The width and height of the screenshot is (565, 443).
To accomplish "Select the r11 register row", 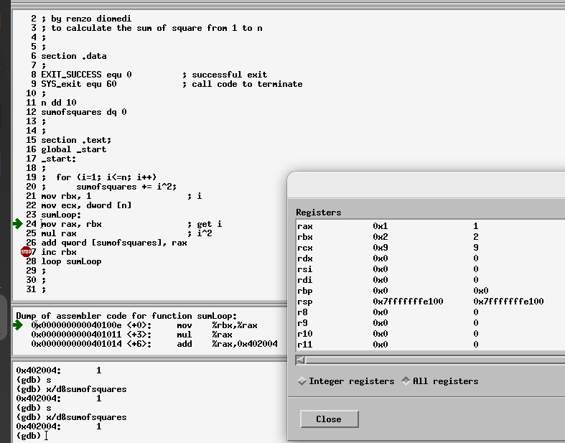I will [x=430, y=345].
